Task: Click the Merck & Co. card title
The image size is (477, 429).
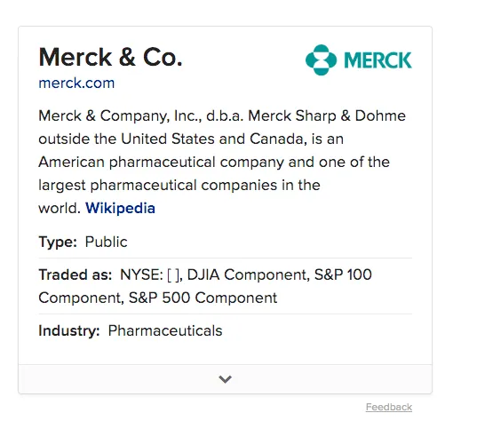Action: pos(110,57)
